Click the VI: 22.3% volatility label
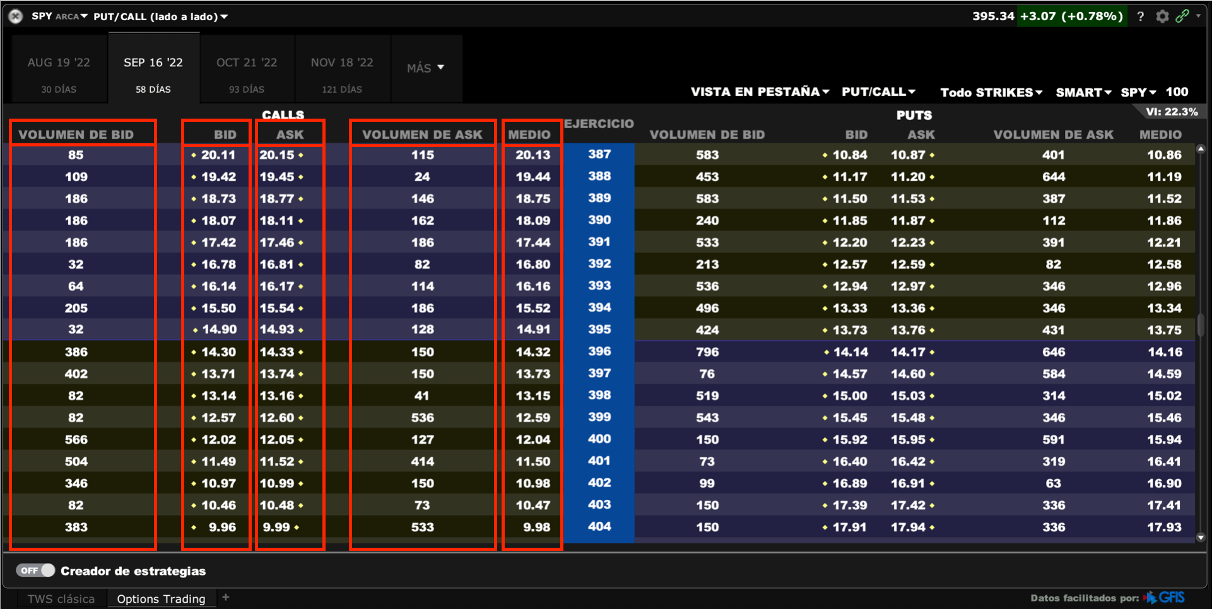The width and height of the screenshot is (1212, 609). [x=1172, y=112]
